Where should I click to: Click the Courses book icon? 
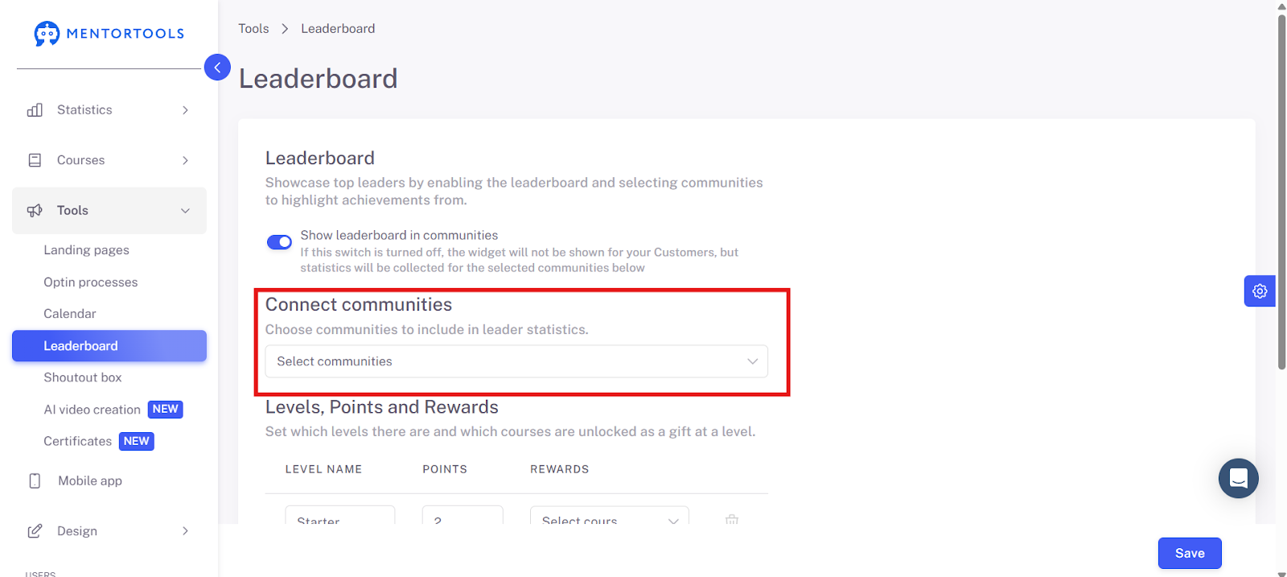coord(35,160)
